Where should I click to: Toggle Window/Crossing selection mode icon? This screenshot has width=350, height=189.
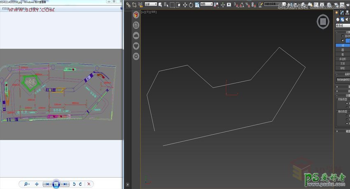pyautogui.click(x=178, y=5)
